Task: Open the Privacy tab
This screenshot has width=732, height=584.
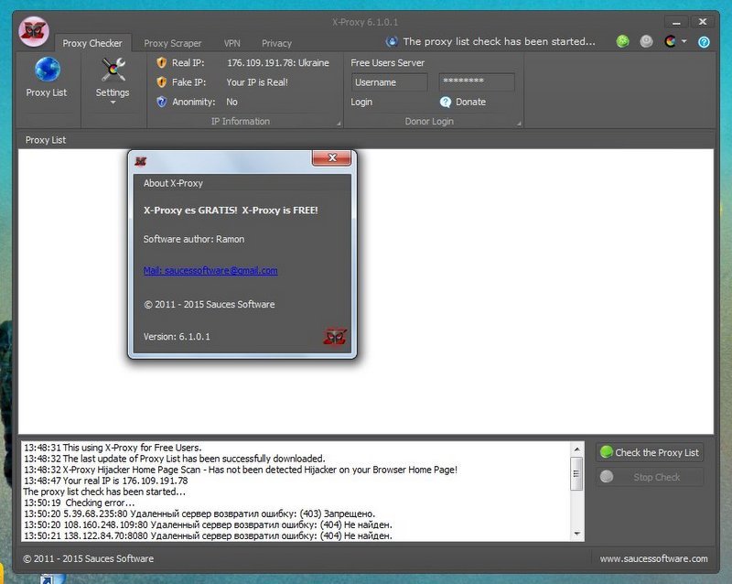Action: (276, 43)
